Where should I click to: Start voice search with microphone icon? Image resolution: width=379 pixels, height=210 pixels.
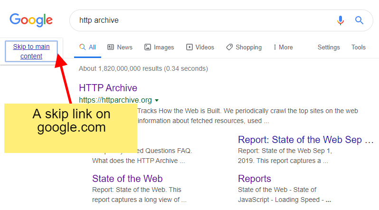(341, 20)
